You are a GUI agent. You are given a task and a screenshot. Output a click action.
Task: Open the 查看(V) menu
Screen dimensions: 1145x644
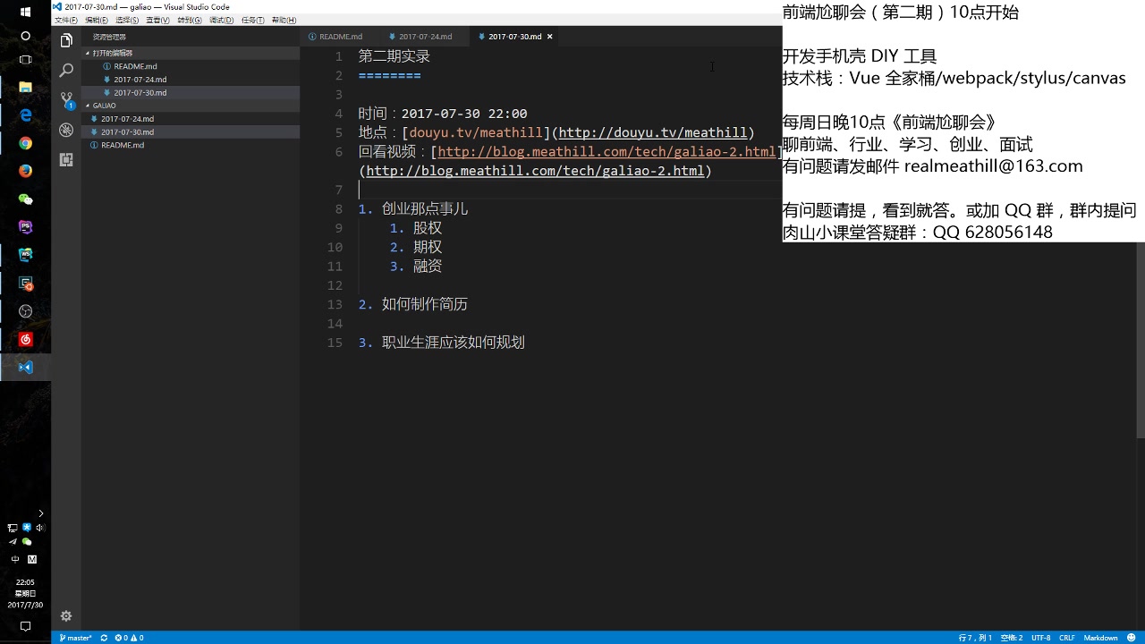pyautogui.click(x=157, y=20)
